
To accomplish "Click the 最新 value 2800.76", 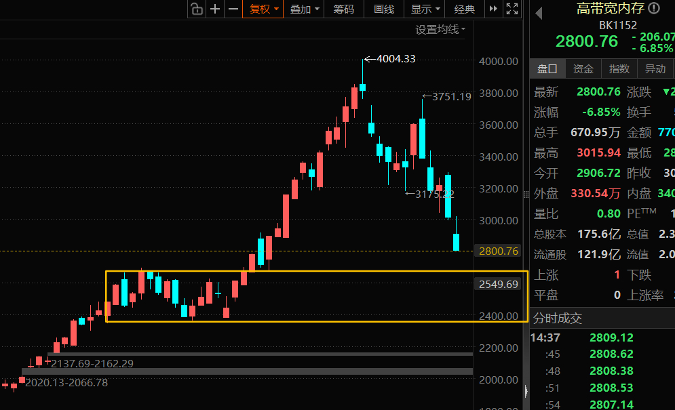I will pyautogui.click(x=599, y=91).
